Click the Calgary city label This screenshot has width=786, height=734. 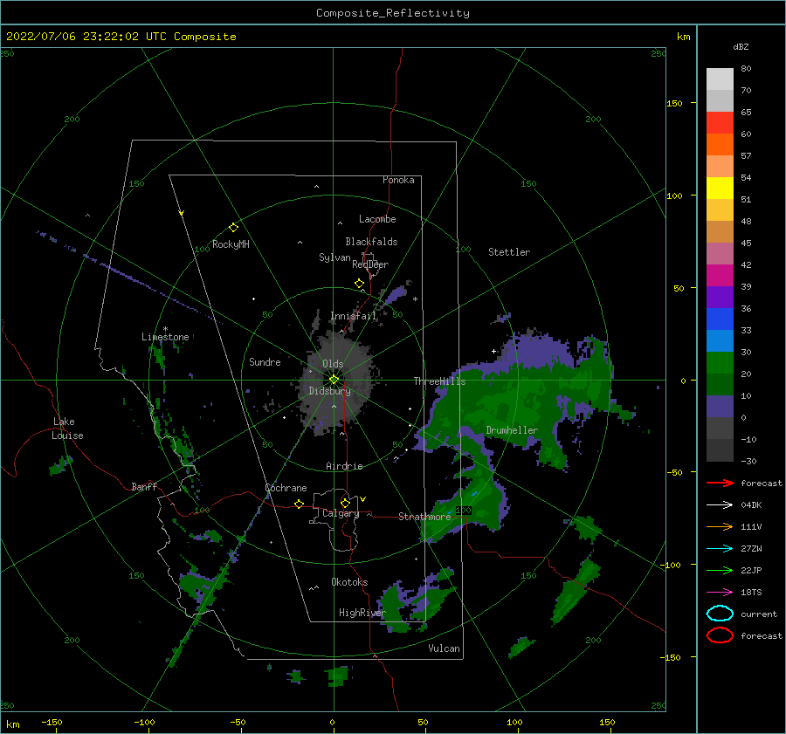click(341, 513)
